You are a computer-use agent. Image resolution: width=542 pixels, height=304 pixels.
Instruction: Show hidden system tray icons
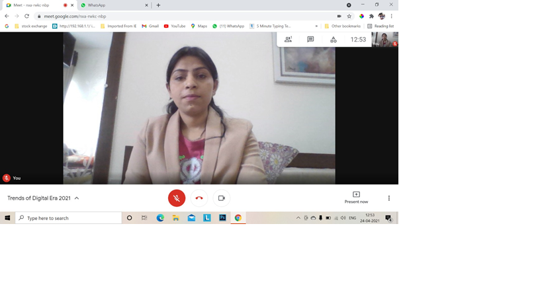pyautogui.click(x=298, y=217)
